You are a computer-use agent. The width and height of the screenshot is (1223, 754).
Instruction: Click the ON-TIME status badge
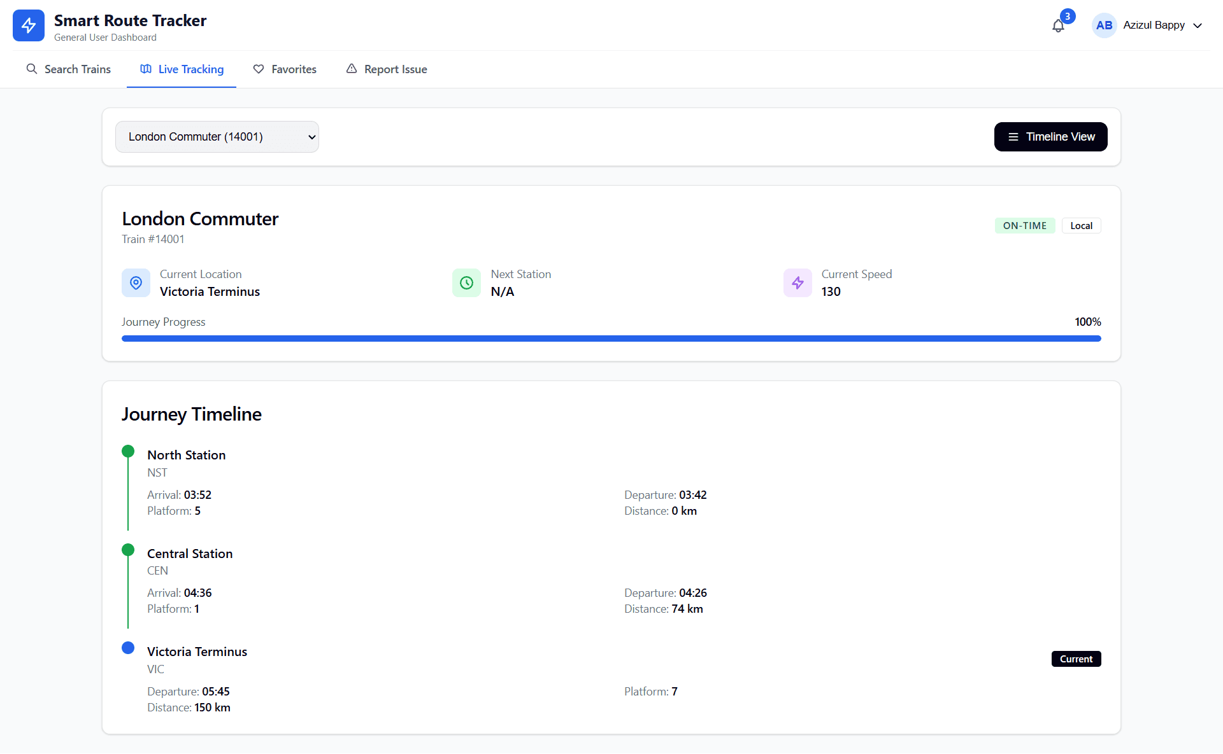(1025, 225)
